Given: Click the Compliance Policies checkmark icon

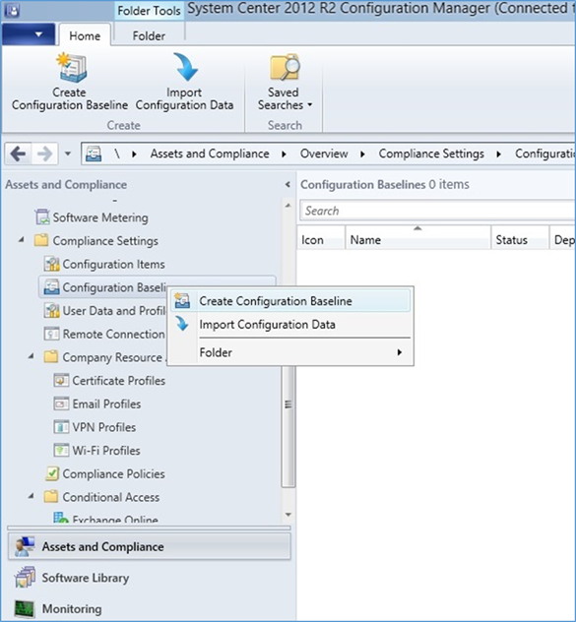Looking at the screenshot, I should [x=52, y=473].
